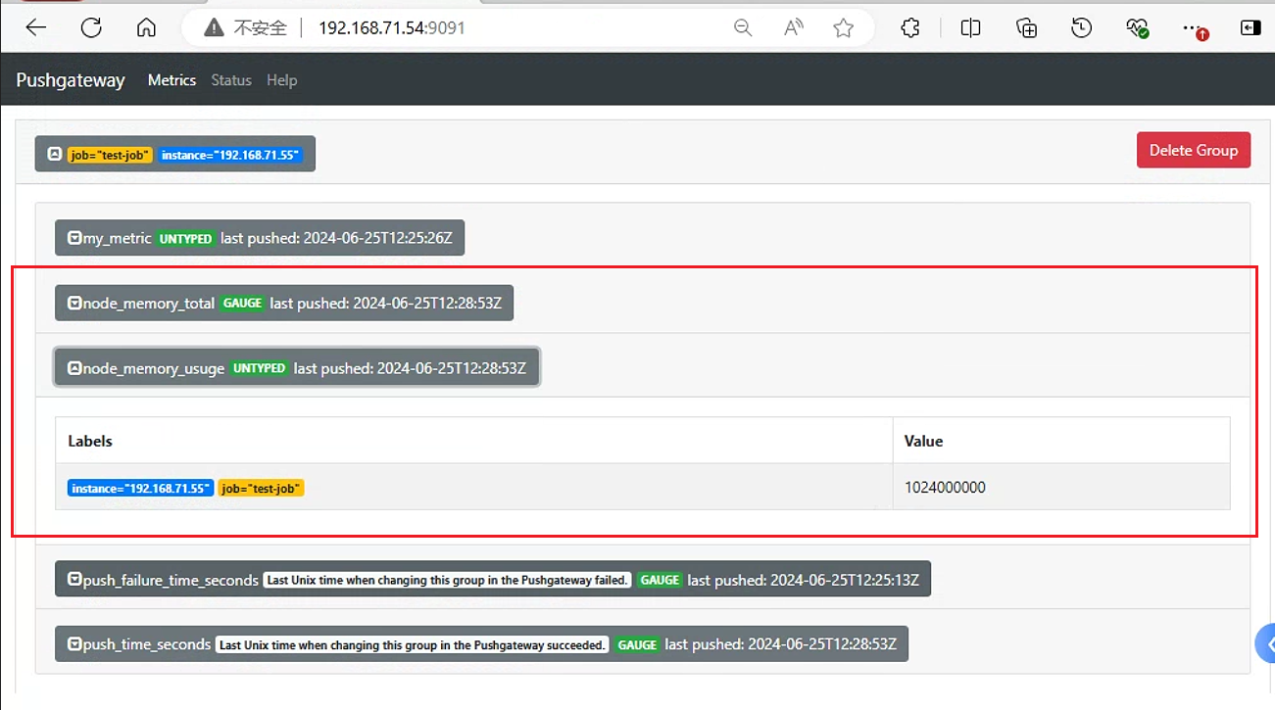Viewport: 1275px width, 710px height.
Task: Add page to favorites with star icon
Action: click(x=844, y=28)
